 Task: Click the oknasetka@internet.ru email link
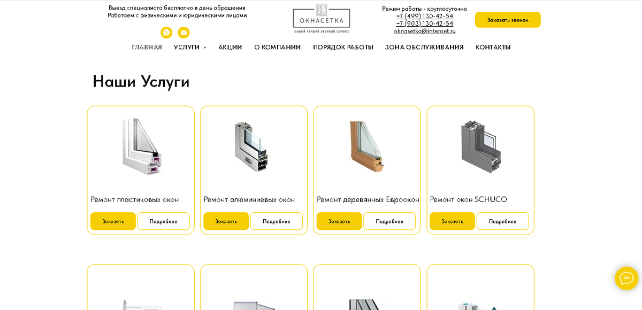[x=425, y=31]
